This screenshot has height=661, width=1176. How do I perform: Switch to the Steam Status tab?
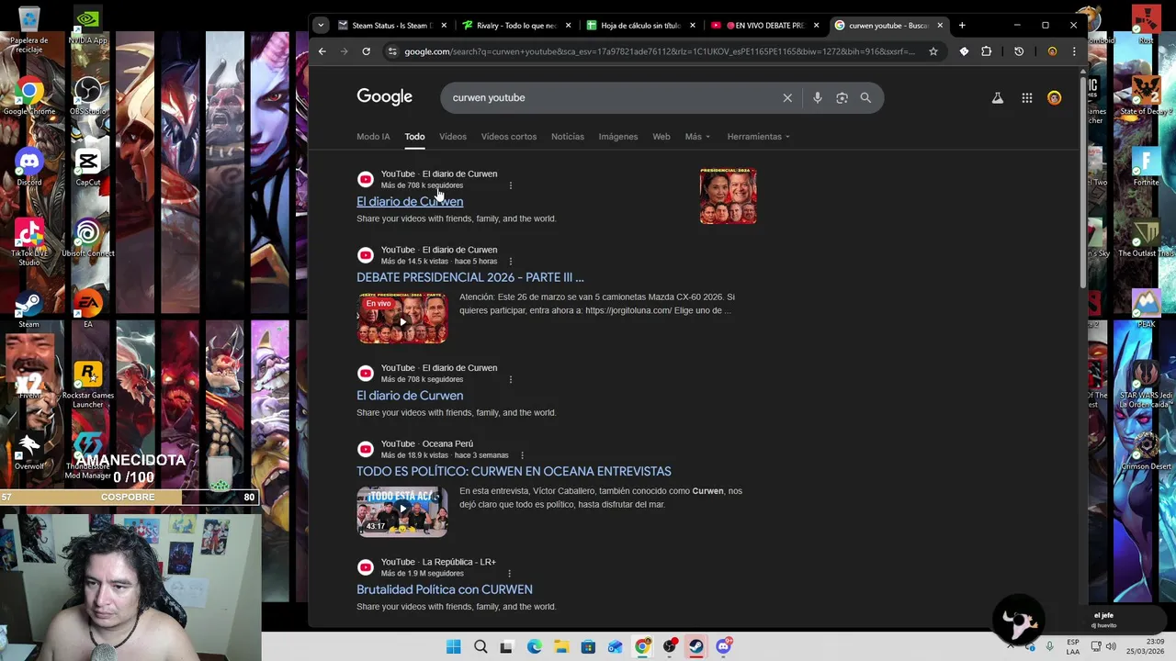(x=392, y=26)
